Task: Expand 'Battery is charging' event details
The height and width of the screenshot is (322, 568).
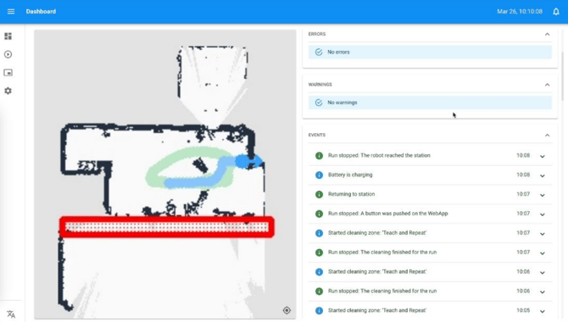Action: pos(543,175)
